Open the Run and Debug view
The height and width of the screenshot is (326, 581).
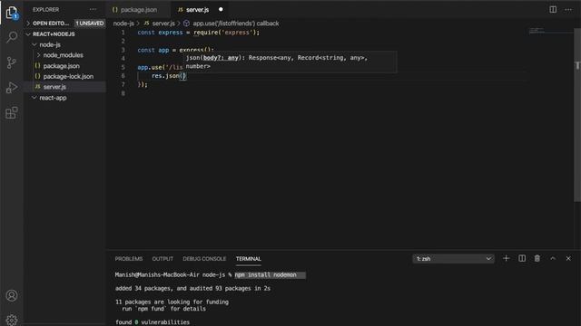[12, 88]
